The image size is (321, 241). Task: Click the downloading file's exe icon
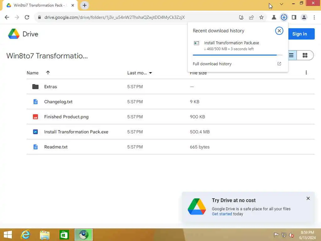point(196,43)
